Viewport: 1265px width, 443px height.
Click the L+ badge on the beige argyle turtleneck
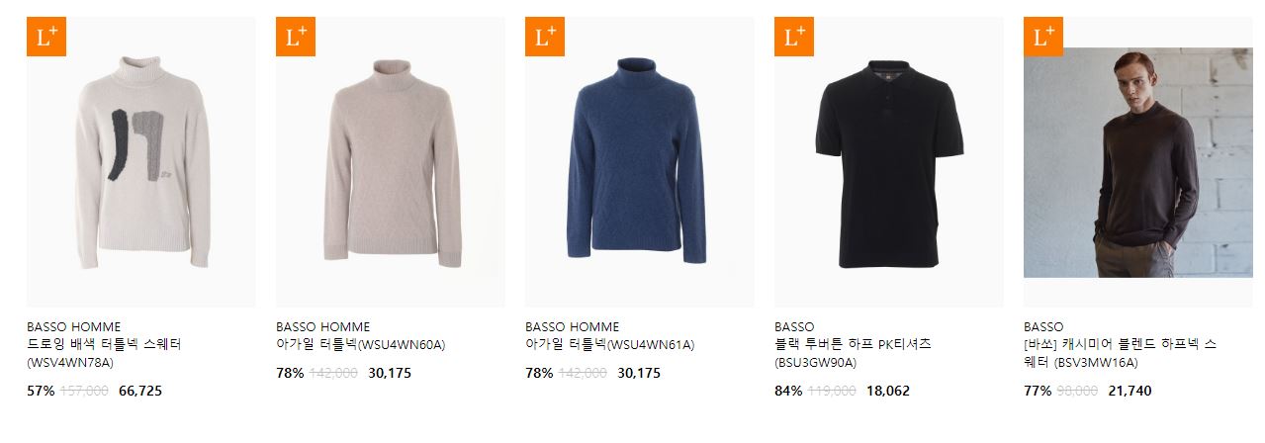(296, 37)
